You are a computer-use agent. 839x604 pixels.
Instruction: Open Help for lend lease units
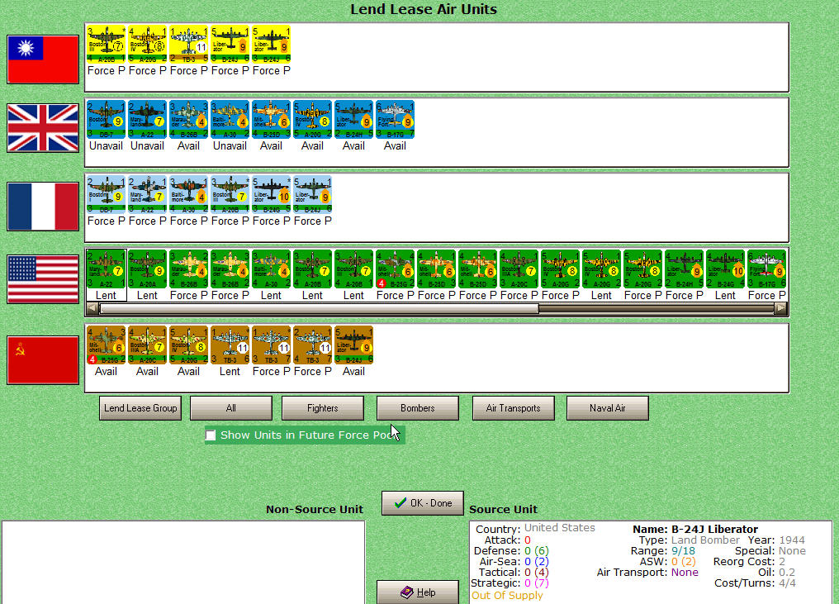click(417, 592)
